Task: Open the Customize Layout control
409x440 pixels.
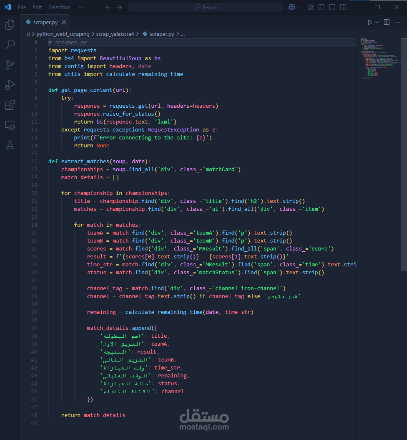Action: pos(310,7)
